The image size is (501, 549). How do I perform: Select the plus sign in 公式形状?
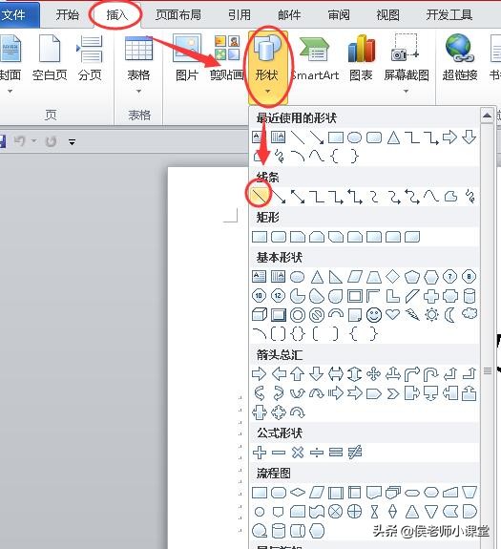coord(260,453)
